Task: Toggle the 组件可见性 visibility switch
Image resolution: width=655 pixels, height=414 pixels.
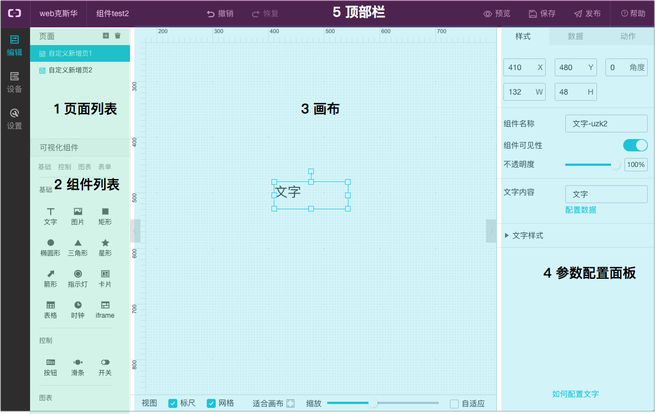Action: pyautogui.click(x=635, y=145)
